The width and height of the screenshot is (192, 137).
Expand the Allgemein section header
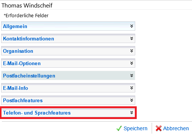pos(68,26)
